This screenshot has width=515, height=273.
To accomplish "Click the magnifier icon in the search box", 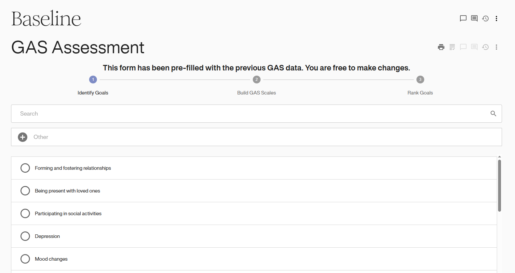I will pyautogui.click(x=493, y=114).
